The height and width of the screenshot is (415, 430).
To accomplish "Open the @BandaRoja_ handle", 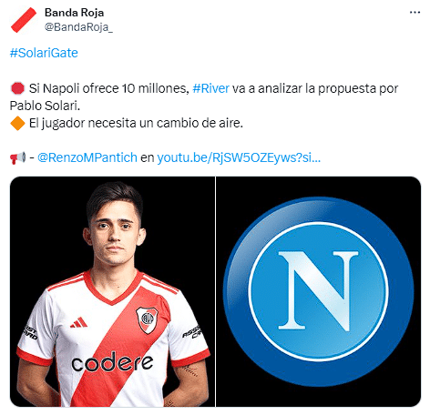I will (x=78, y=27).
